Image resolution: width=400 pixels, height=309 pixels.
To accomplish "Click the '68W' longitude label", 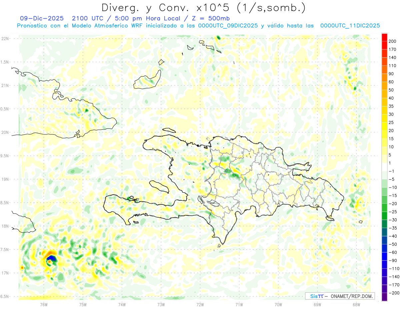I will [356, 304].
